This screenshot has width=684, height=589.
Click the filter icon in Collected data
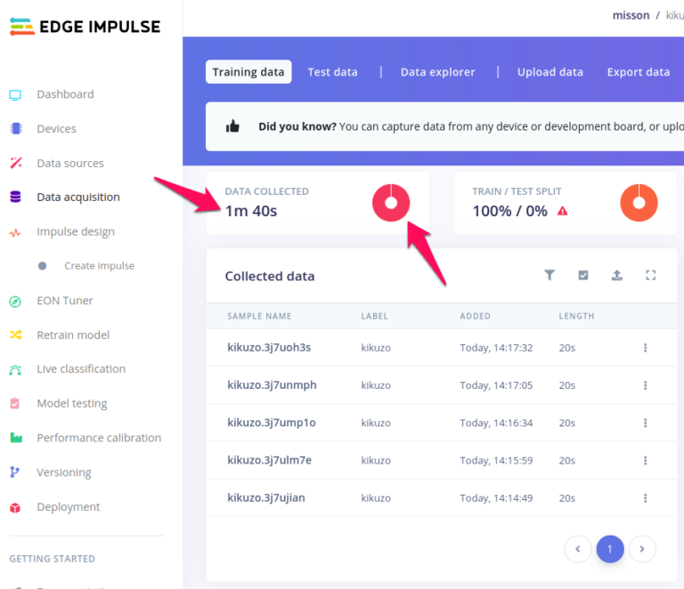coord(550,276)
